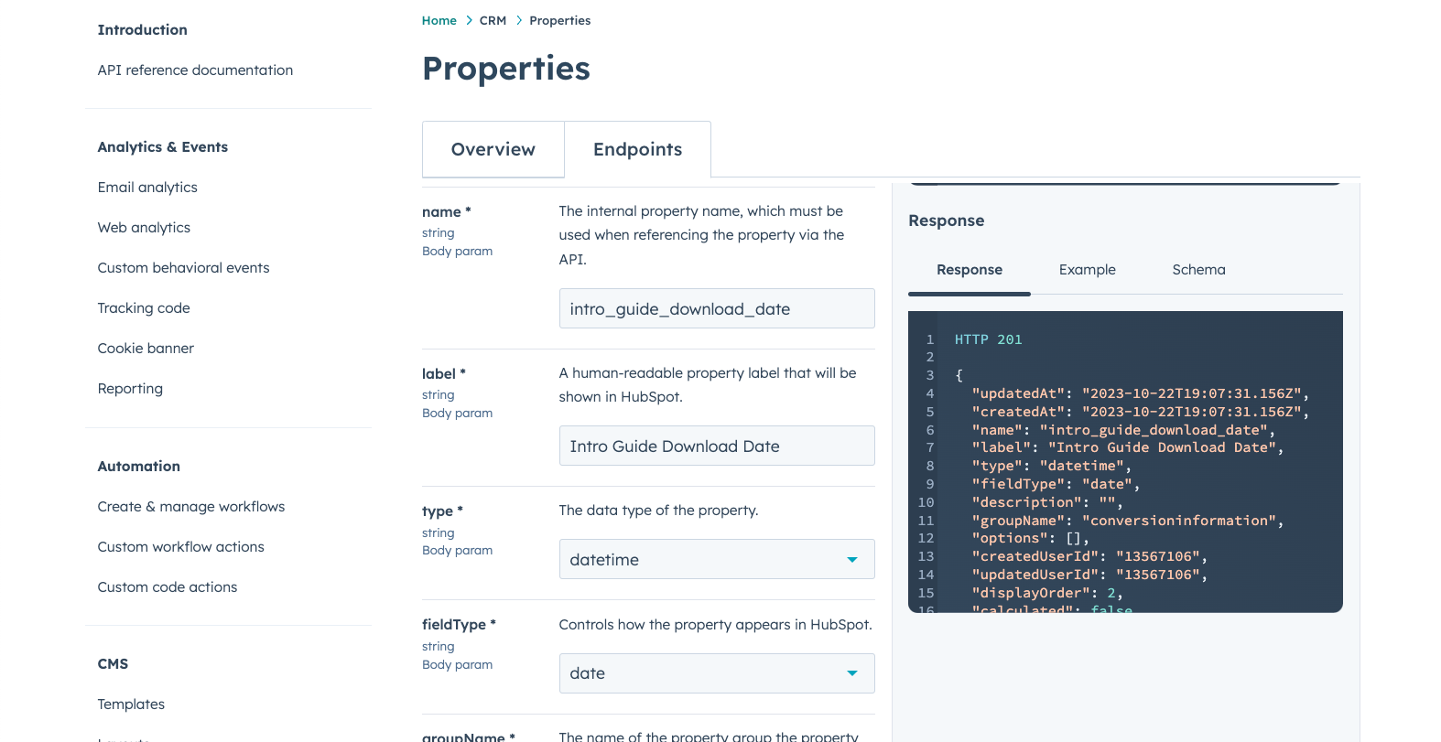Click the name field with intro_guide_download_date
1441x742 pixels.
[717, 308]
